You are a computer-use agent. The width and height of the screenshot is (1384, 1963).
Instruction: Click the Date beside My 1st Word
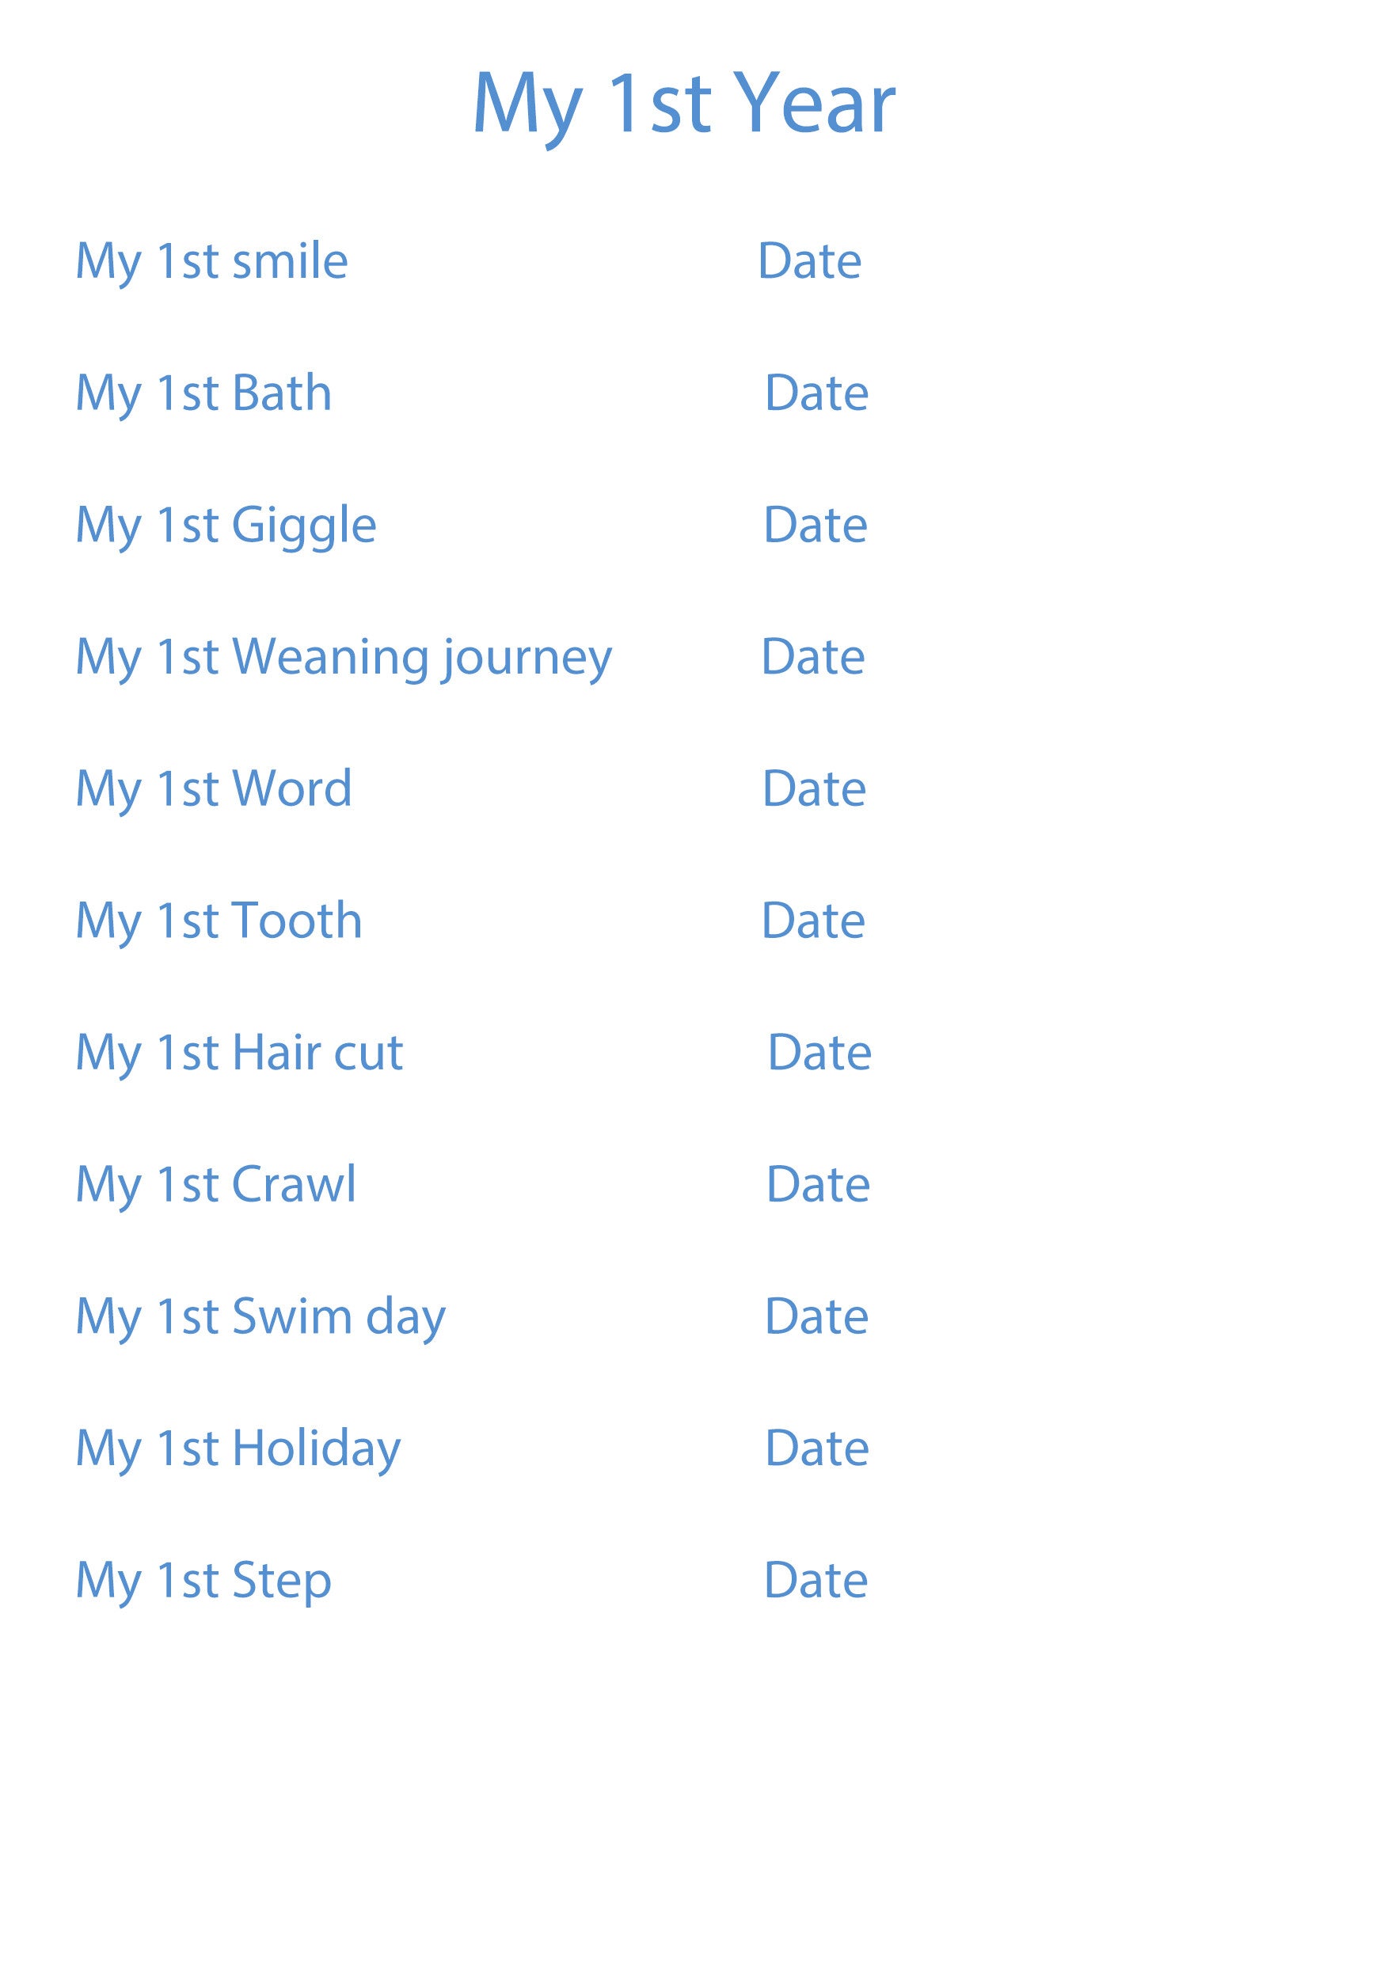(x=813, y=790)
